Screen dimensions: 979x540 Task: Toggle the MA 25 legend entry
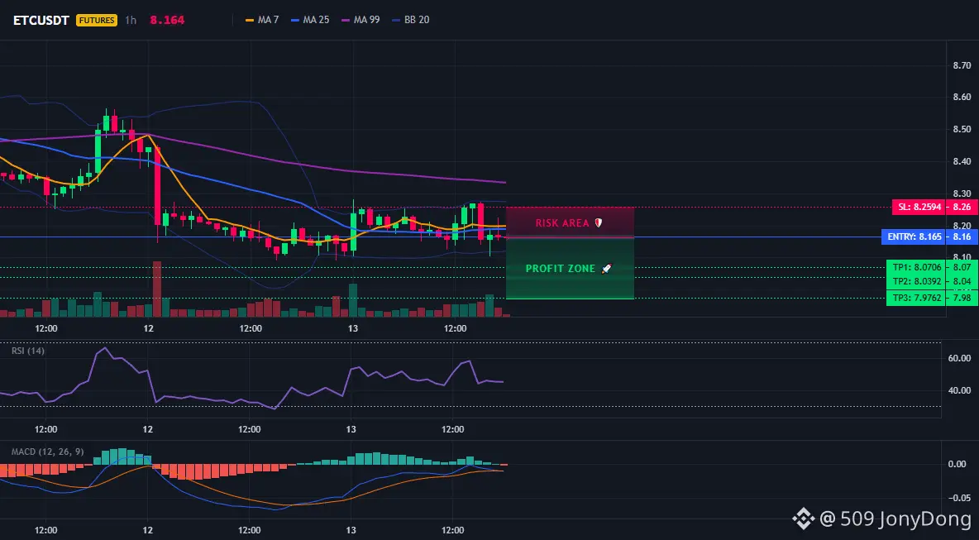click(310, 20)
